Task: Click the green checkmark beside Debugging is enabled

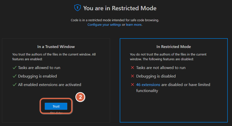Action: (14, 76)
